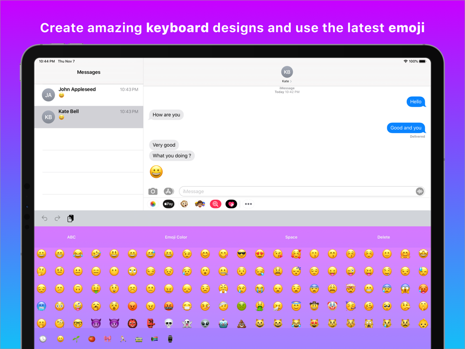The height and width of the screenshot is (349, 465).
Task: Insert the blue cold face emoji
Action: coord(41,306)
